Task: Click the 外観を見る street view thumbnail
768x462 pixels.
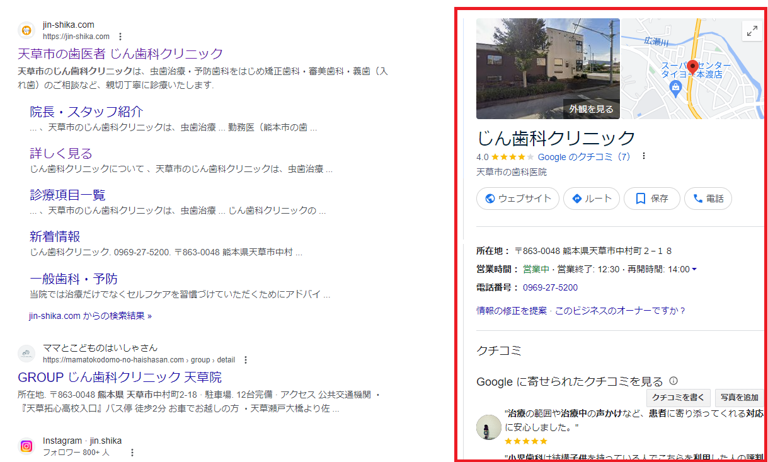Action: 591,108
